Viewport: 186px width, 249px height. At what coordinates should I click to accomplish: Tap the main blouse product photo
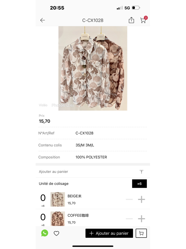(93, 68)
